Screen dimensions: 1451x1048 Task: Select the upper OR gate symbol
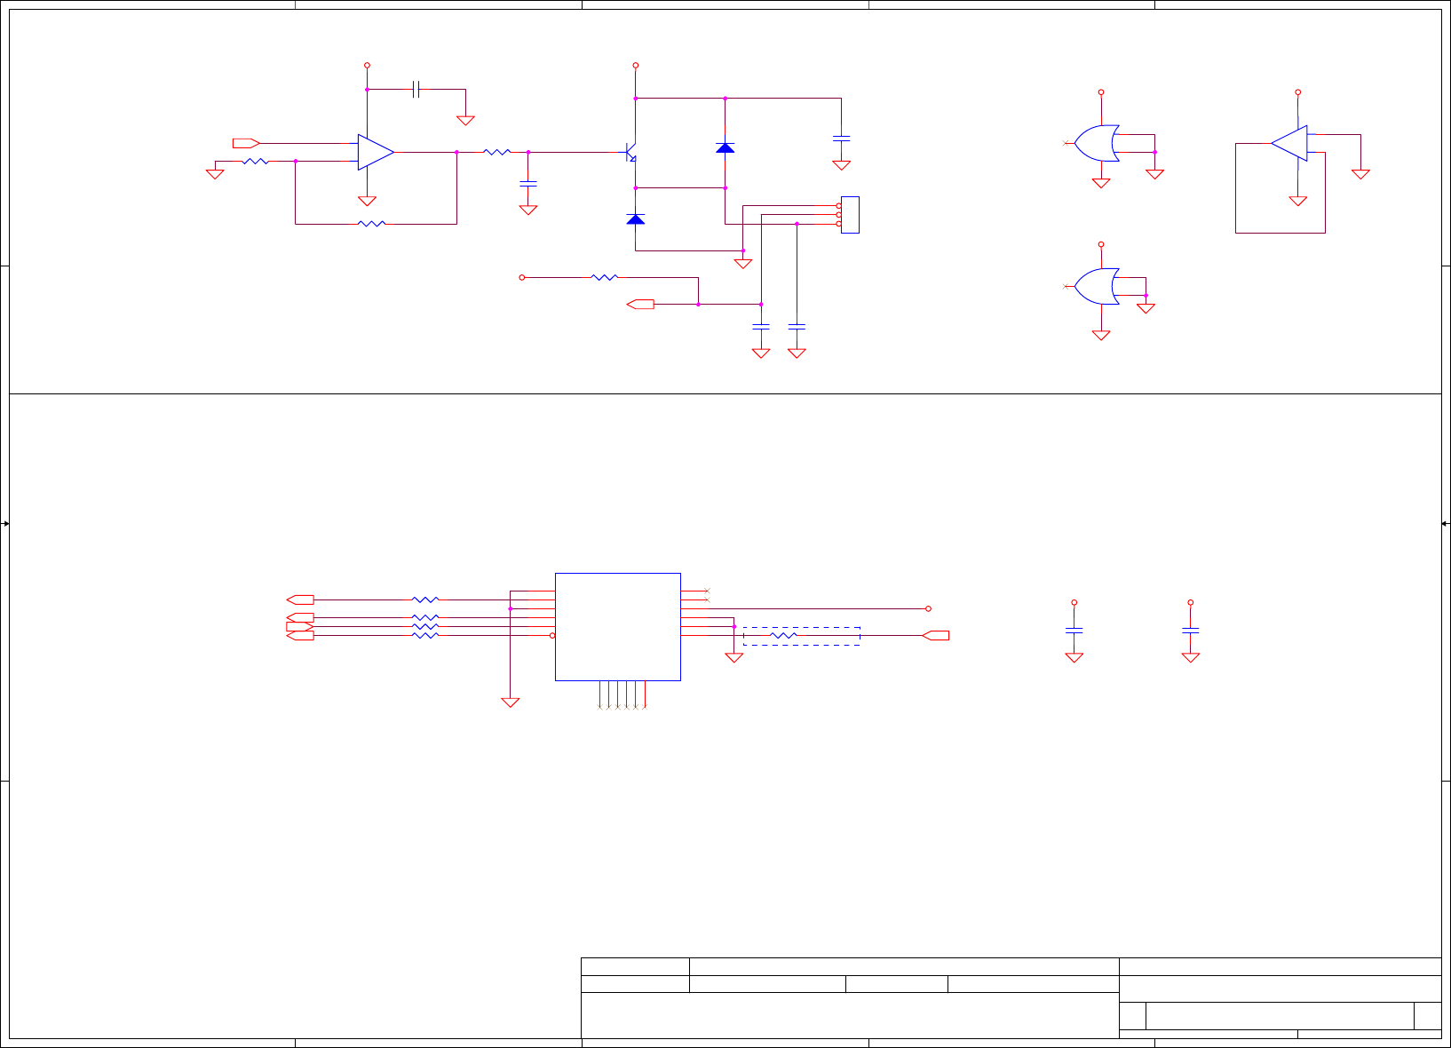point(1098,143)
